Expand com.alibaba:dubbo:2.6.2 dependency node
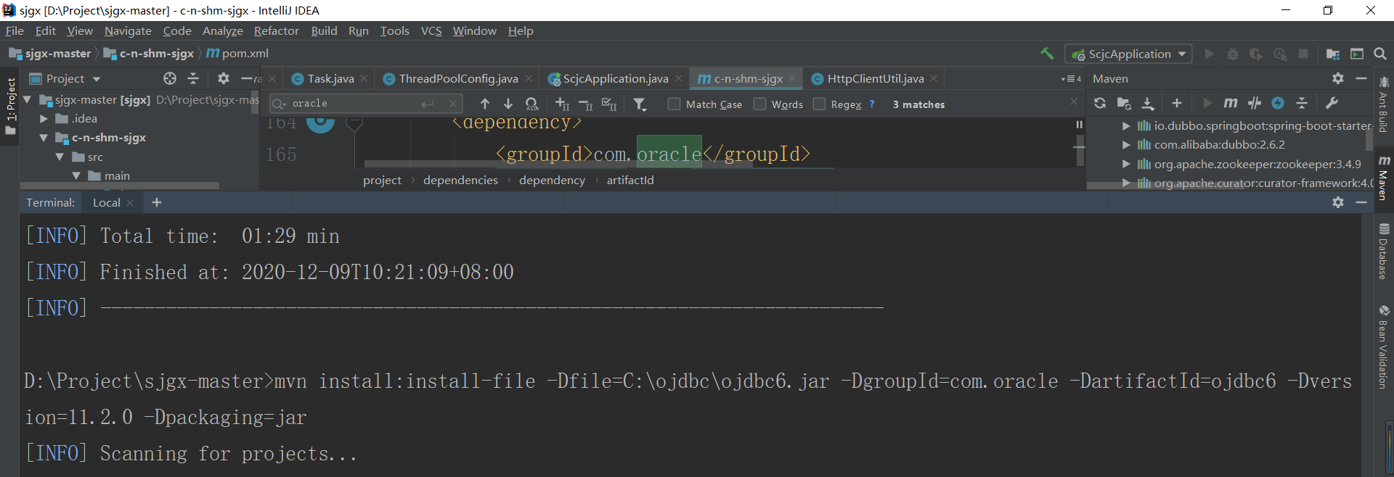Viewport: 1394px width, 477px height. 1126,145
